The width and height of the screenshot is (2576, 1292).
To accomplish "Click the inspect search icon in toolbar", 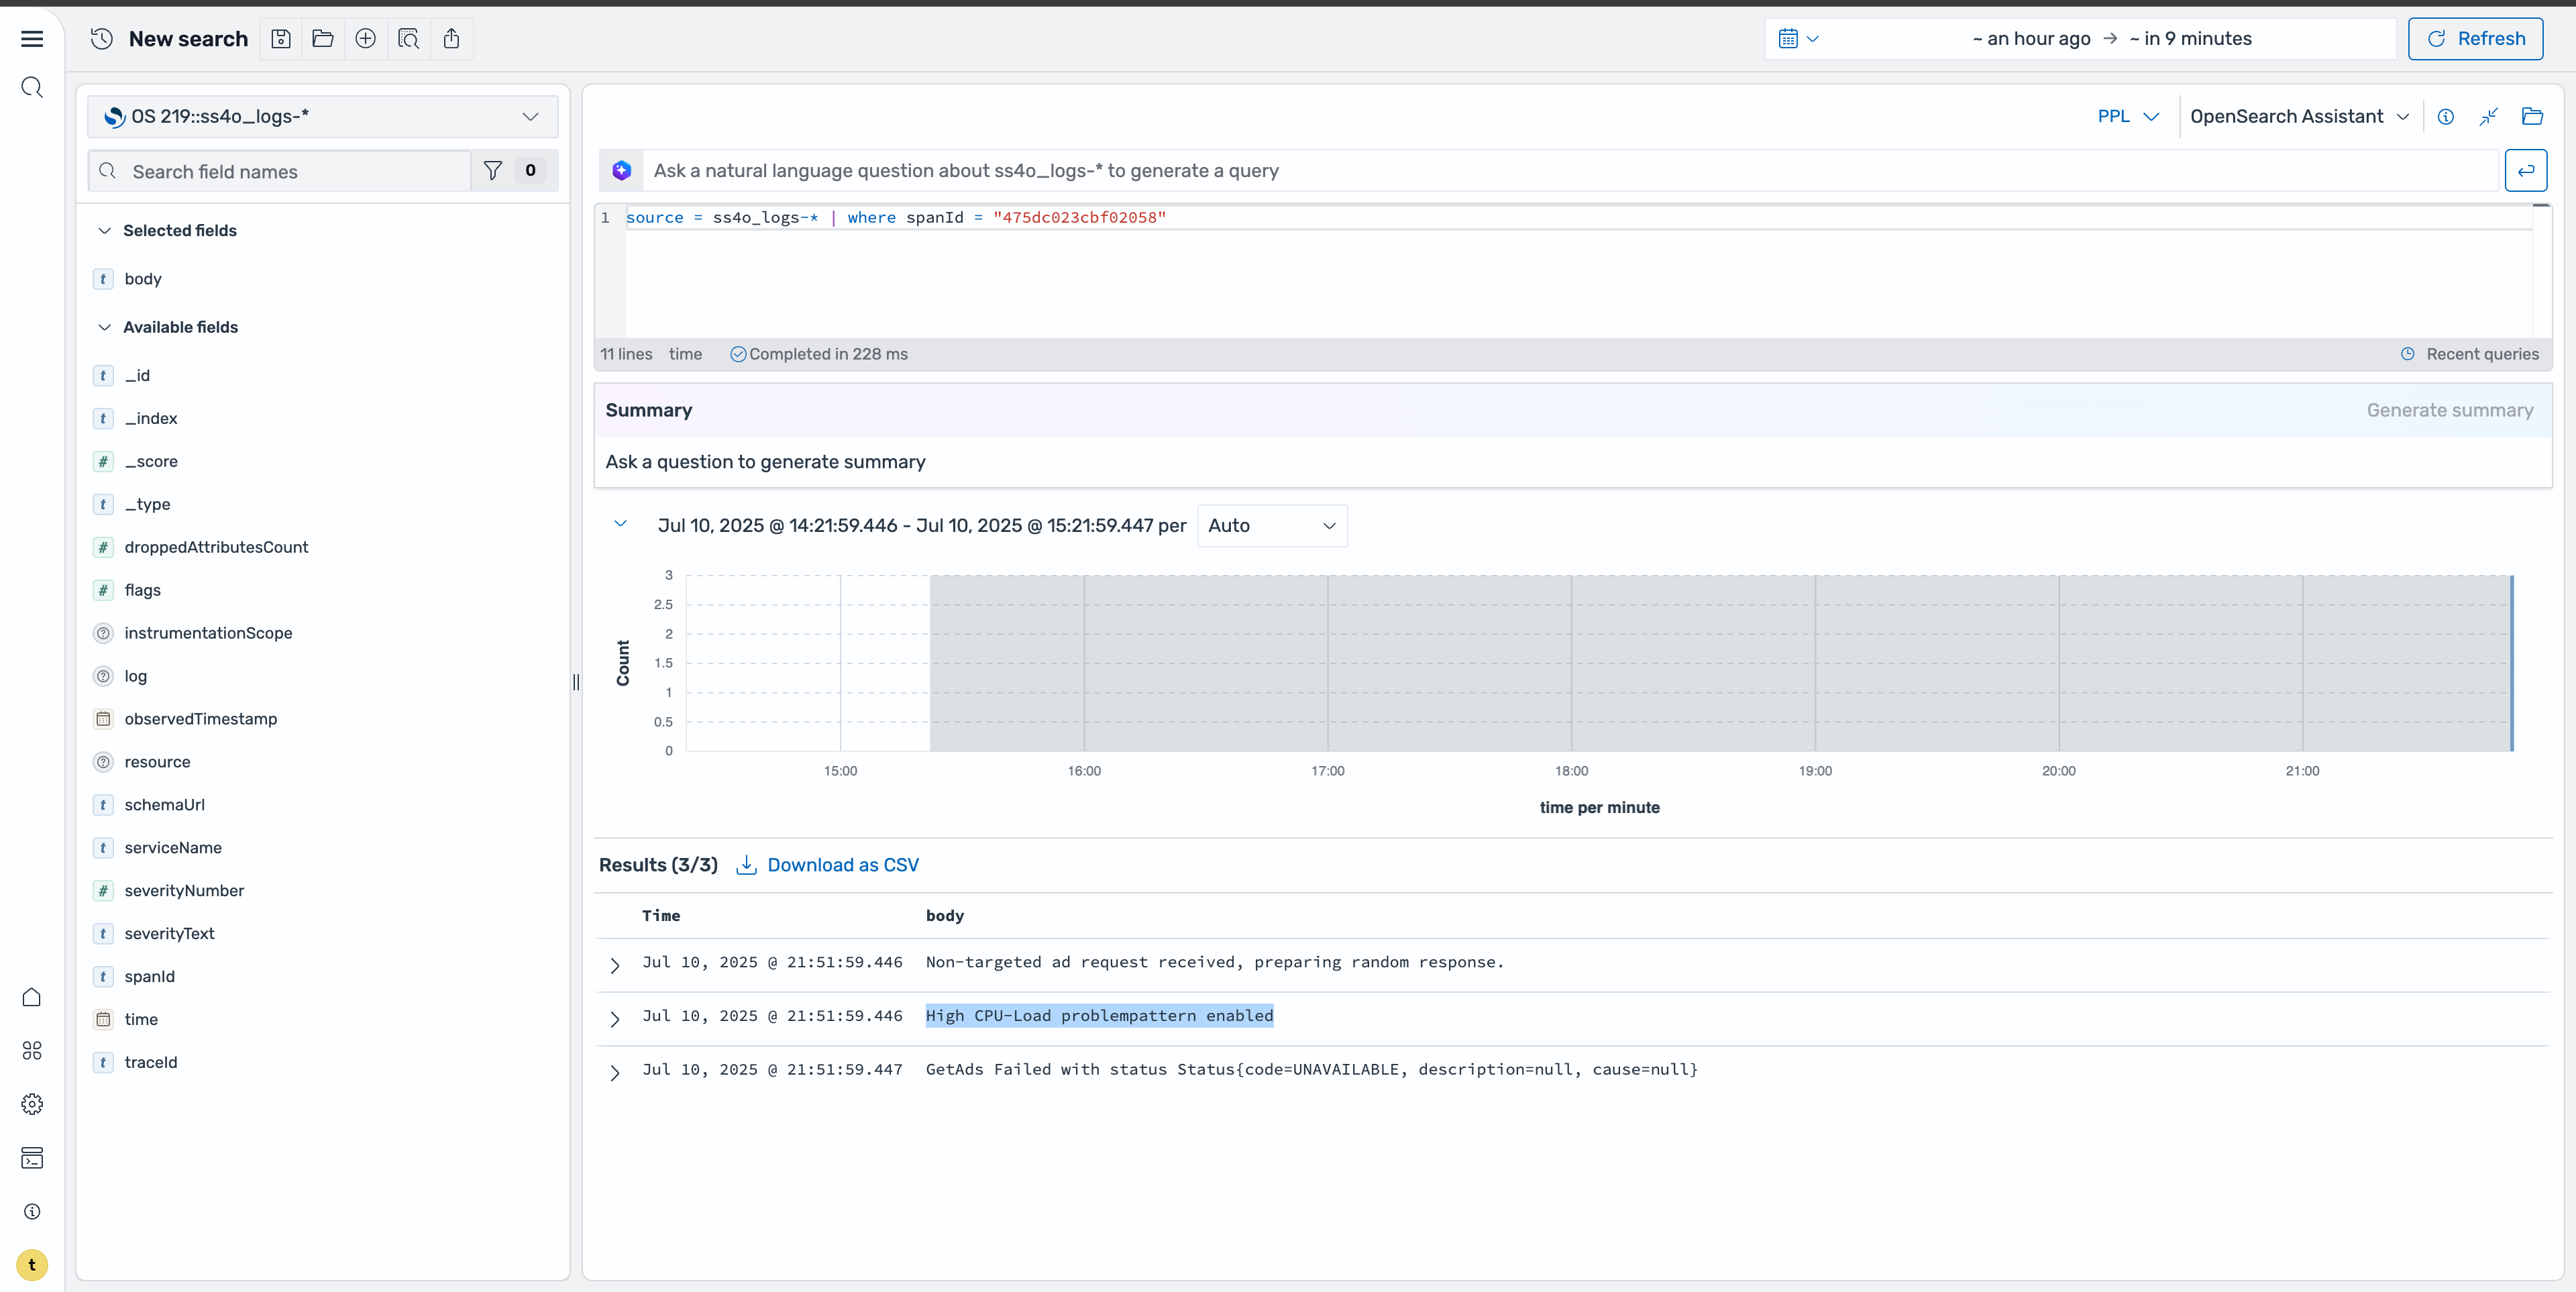I will (x=408, y=39).
